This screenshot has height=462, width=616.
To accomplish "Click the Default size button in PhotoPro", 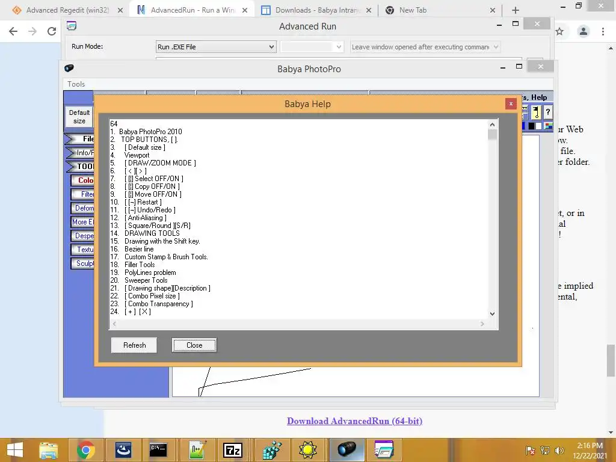I will [79, 117].
